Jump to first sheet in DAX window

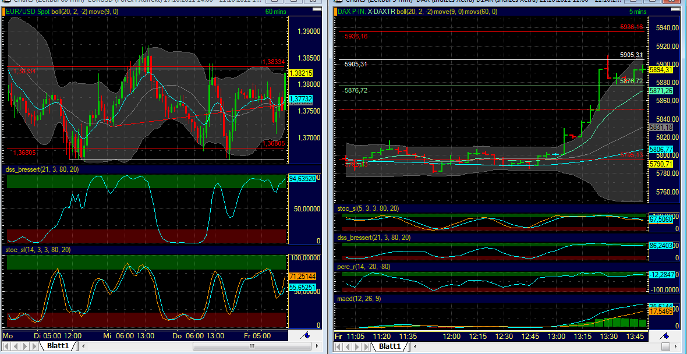[339, 346]
